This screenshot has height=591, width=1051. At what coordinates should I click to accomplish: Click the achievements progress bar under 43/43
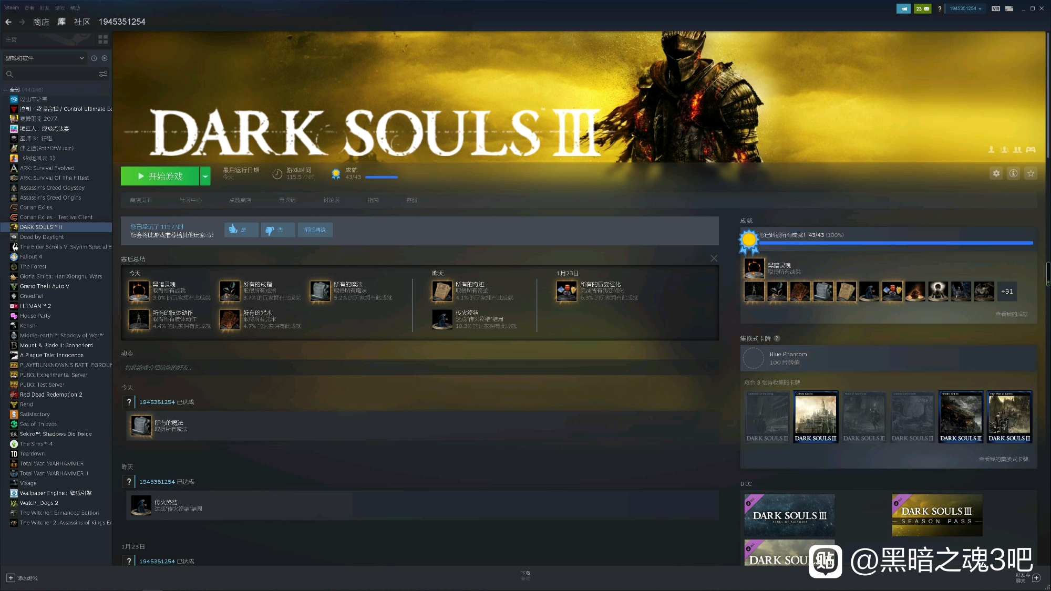pos(382,178)
